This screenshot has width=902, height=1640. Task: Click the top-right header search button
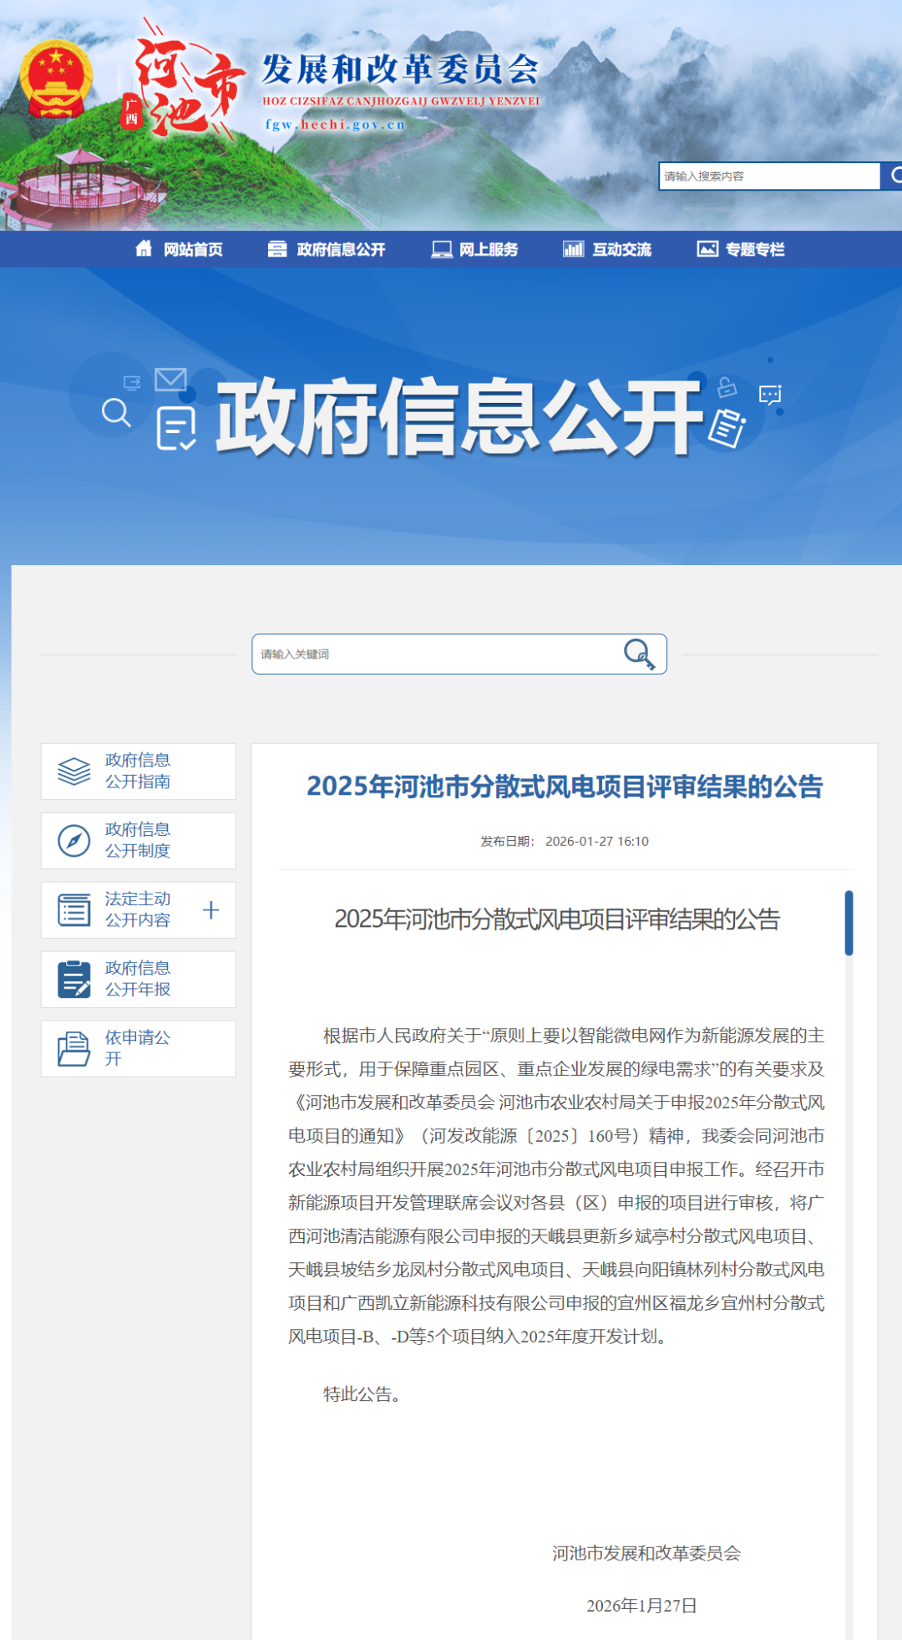point(893,176)
